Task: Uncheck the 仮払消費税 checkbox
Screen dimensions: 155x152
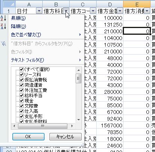Action: [x=22, y=80]
